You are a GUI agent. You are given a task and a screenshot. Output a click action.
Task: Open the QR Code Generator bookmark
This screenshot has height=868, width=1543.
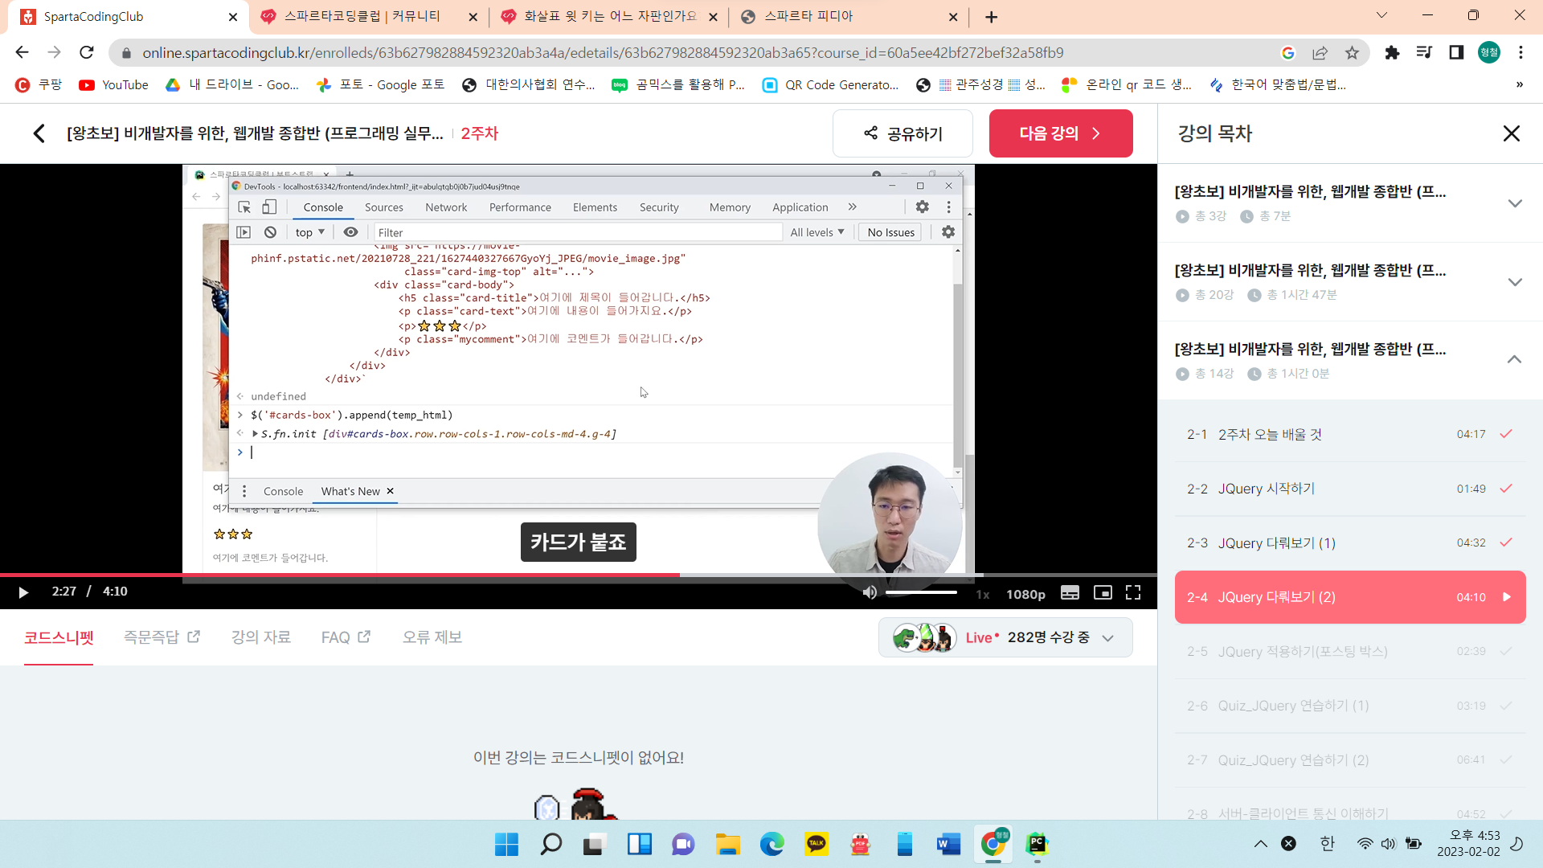coord(830,85)
